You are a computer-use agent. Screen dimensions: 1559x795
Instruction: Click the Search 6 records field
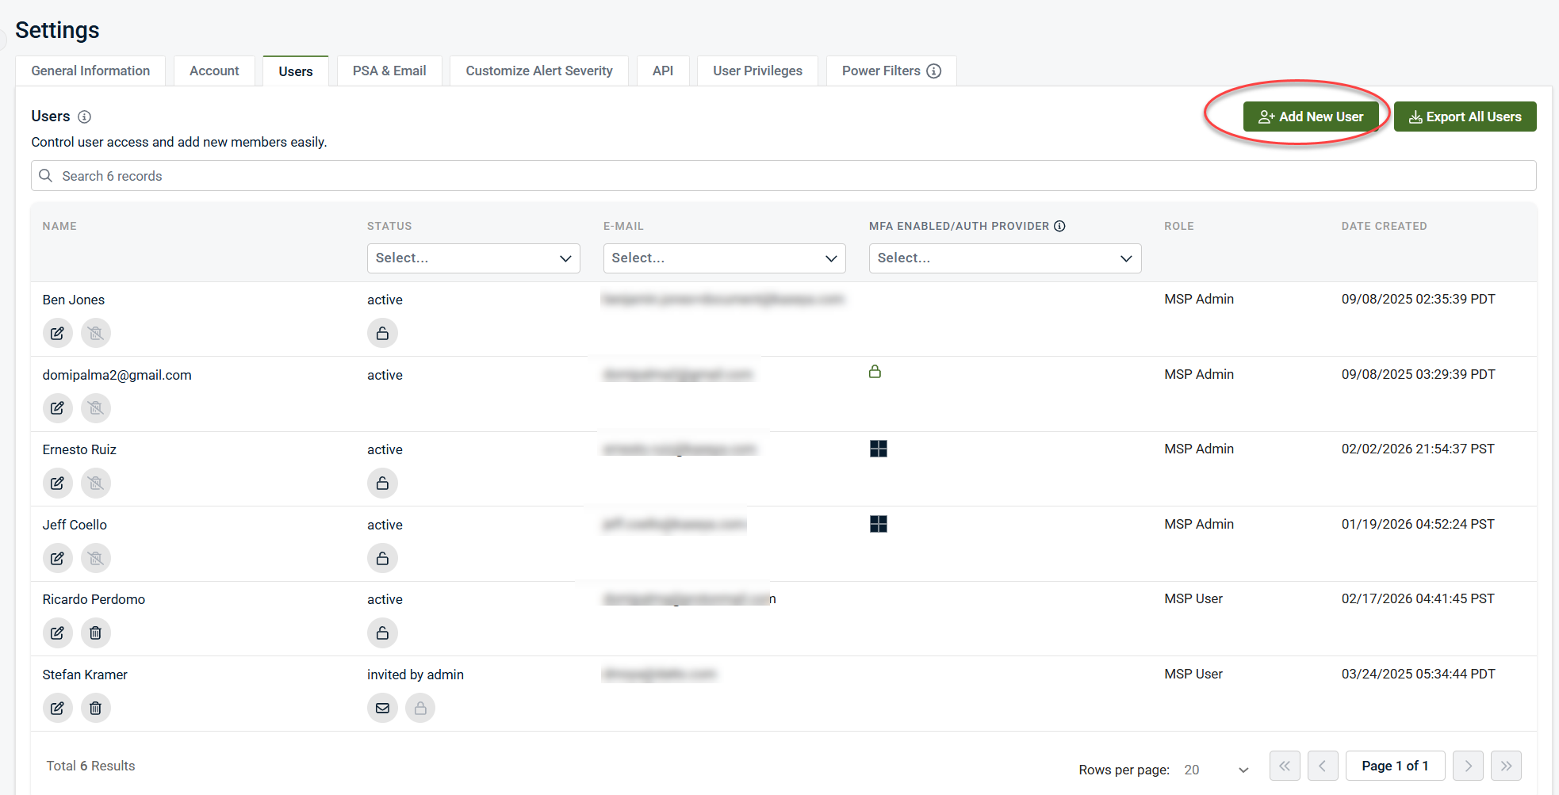click(x=783, y=176)
